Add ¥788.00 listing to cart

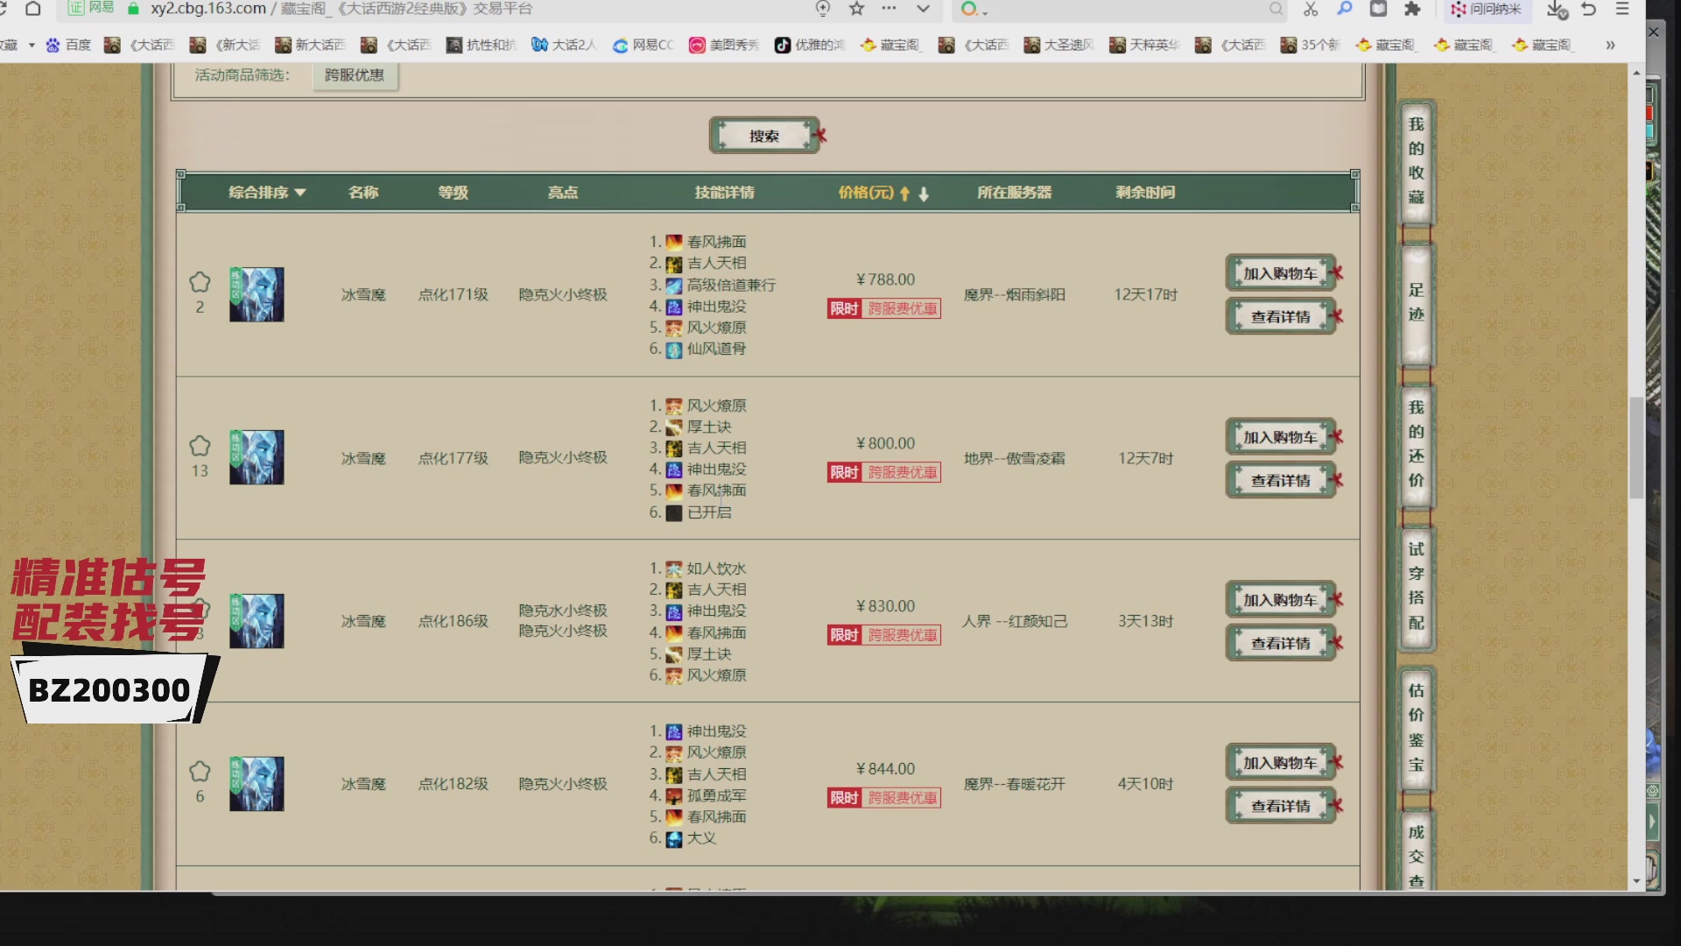tap(1280, 273)
